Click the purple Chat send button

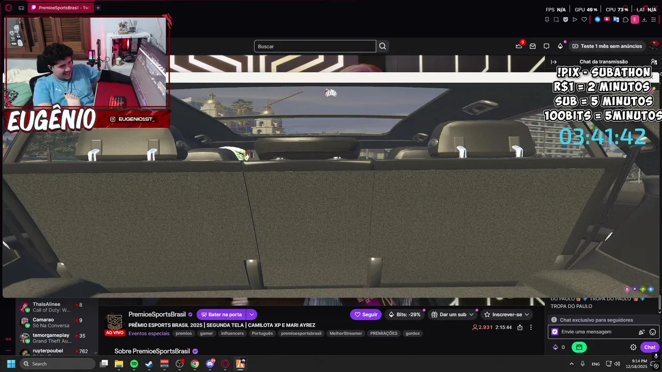coord(650,347)
